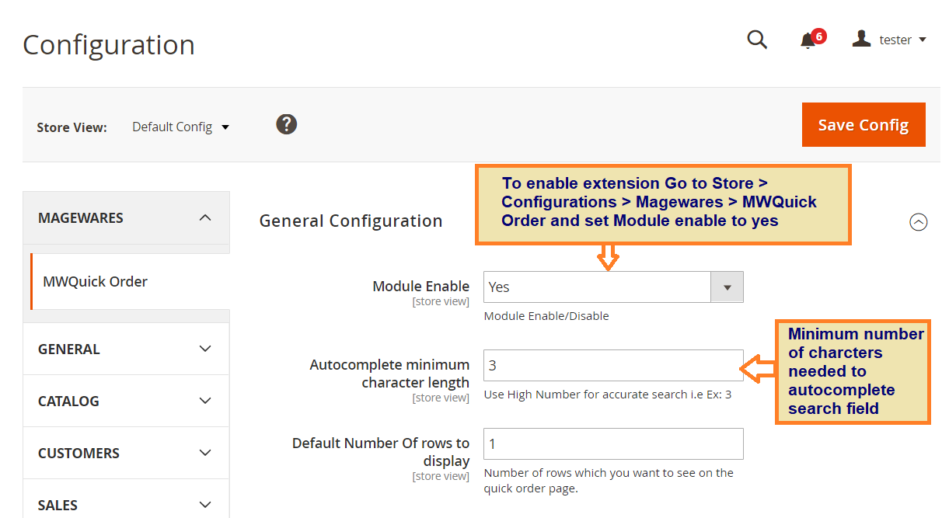
Task: Click the help question mark icon
Action: tap(287, 124)
